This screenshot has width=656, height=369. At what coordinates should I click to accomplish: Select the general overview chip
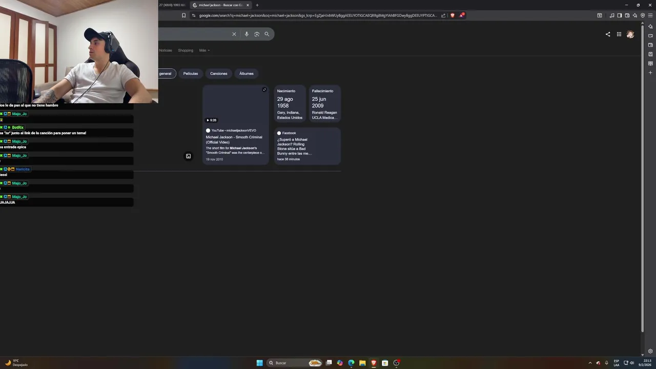coord(167,73)
